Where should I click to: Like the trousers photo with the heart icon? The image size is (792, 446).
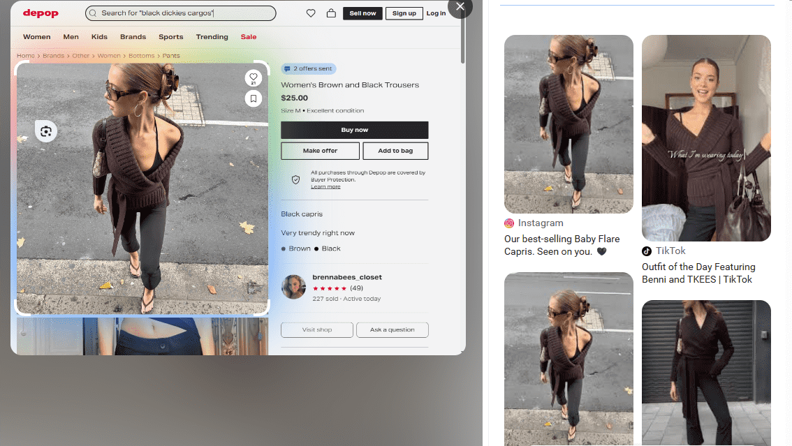tap(254, 77)
